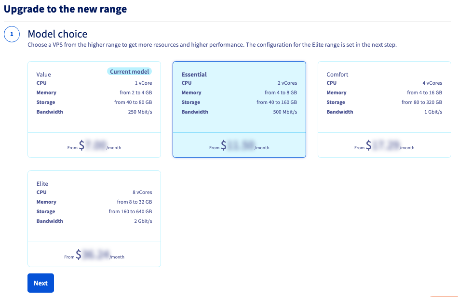458x297 pixels.
Task: Click the Essential card price per month
Action: click(x=239, y=145)
